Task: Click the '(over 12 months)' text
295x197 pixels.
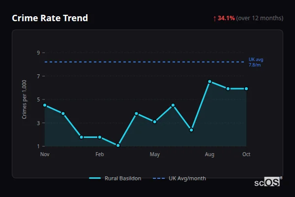Action: [260, 18]
